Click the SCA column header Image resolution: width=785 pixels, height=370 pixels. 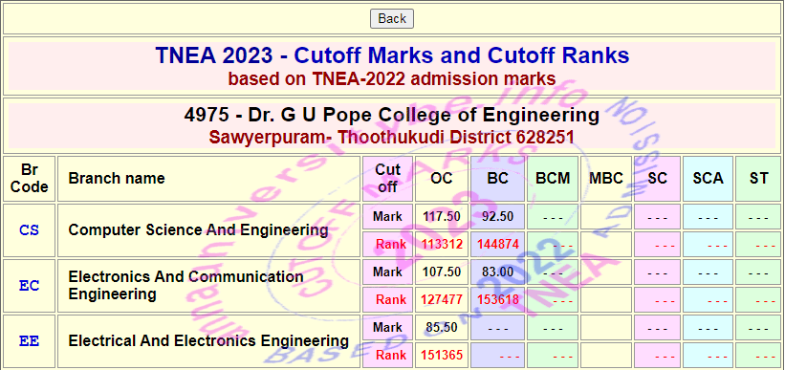tap(708, 178)
